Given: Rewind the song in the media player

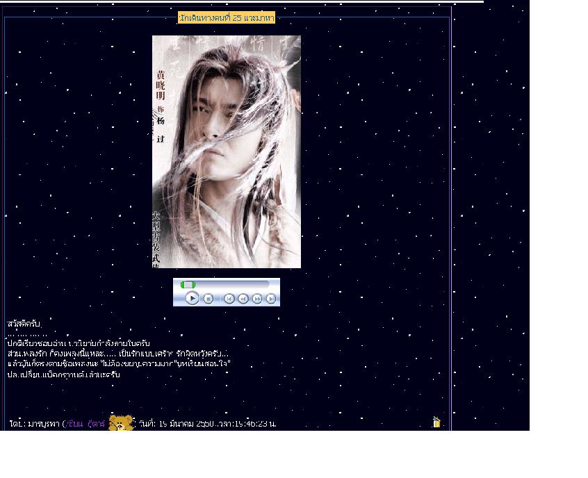Looking at the screenshot, I should tap(243, 299).
